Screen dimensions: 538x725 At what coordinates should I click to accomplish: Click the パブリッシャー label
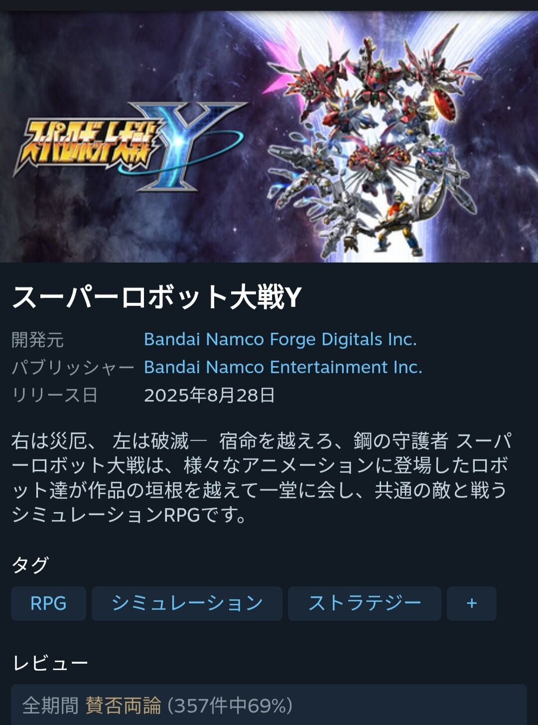[73, 368]
